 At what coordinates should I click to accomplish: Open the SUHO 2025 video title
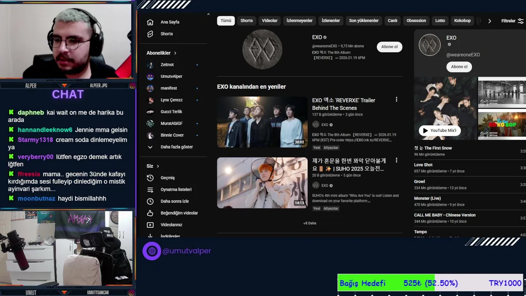click(348, 164)
